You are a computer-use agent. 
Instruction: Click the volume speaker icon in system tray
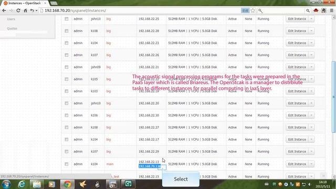[309, 184]
